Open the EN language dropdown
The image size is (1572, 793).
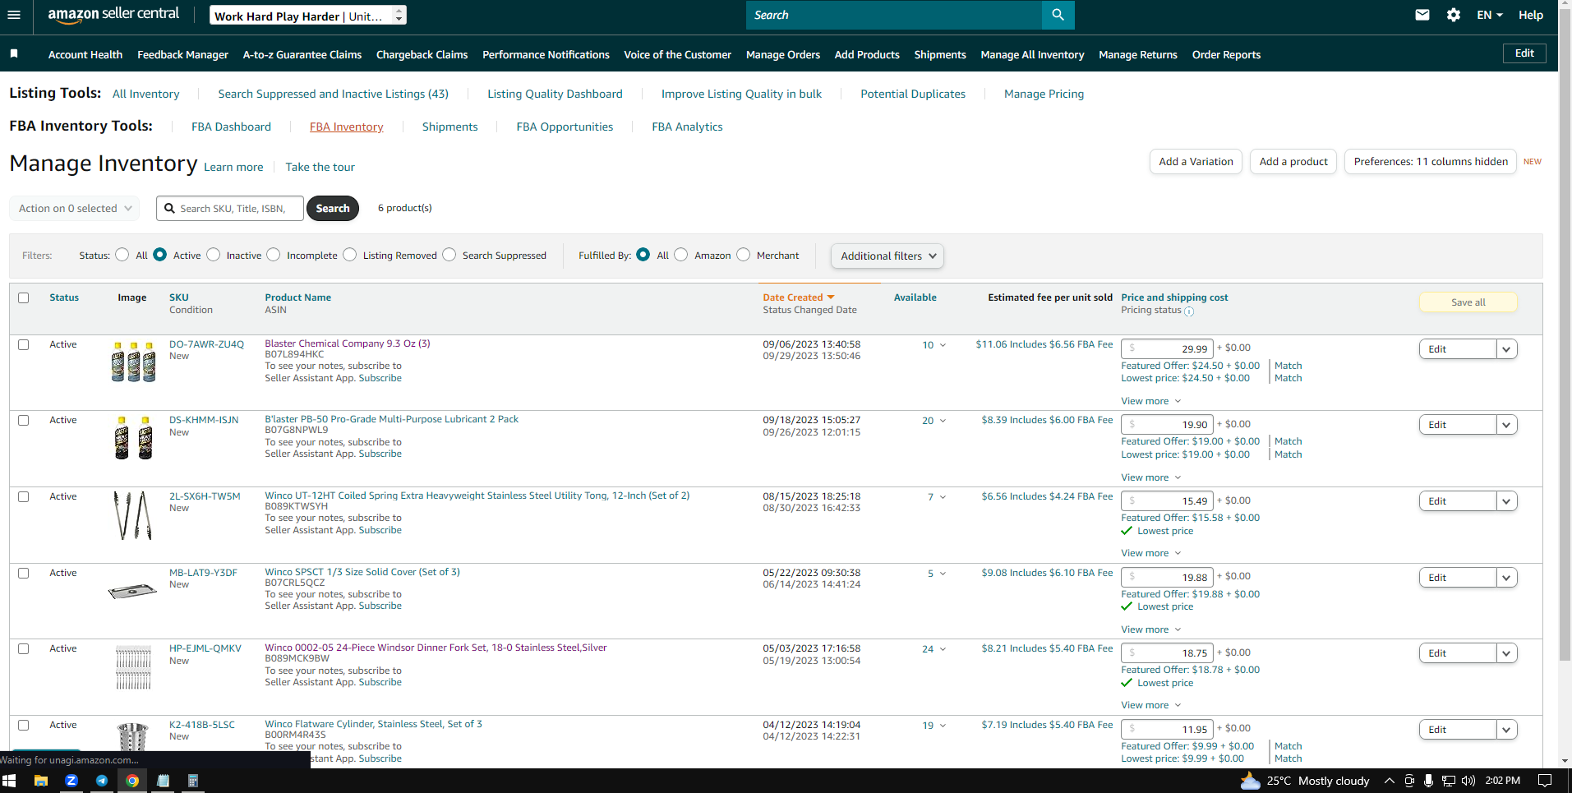(x=1489, y=15)
